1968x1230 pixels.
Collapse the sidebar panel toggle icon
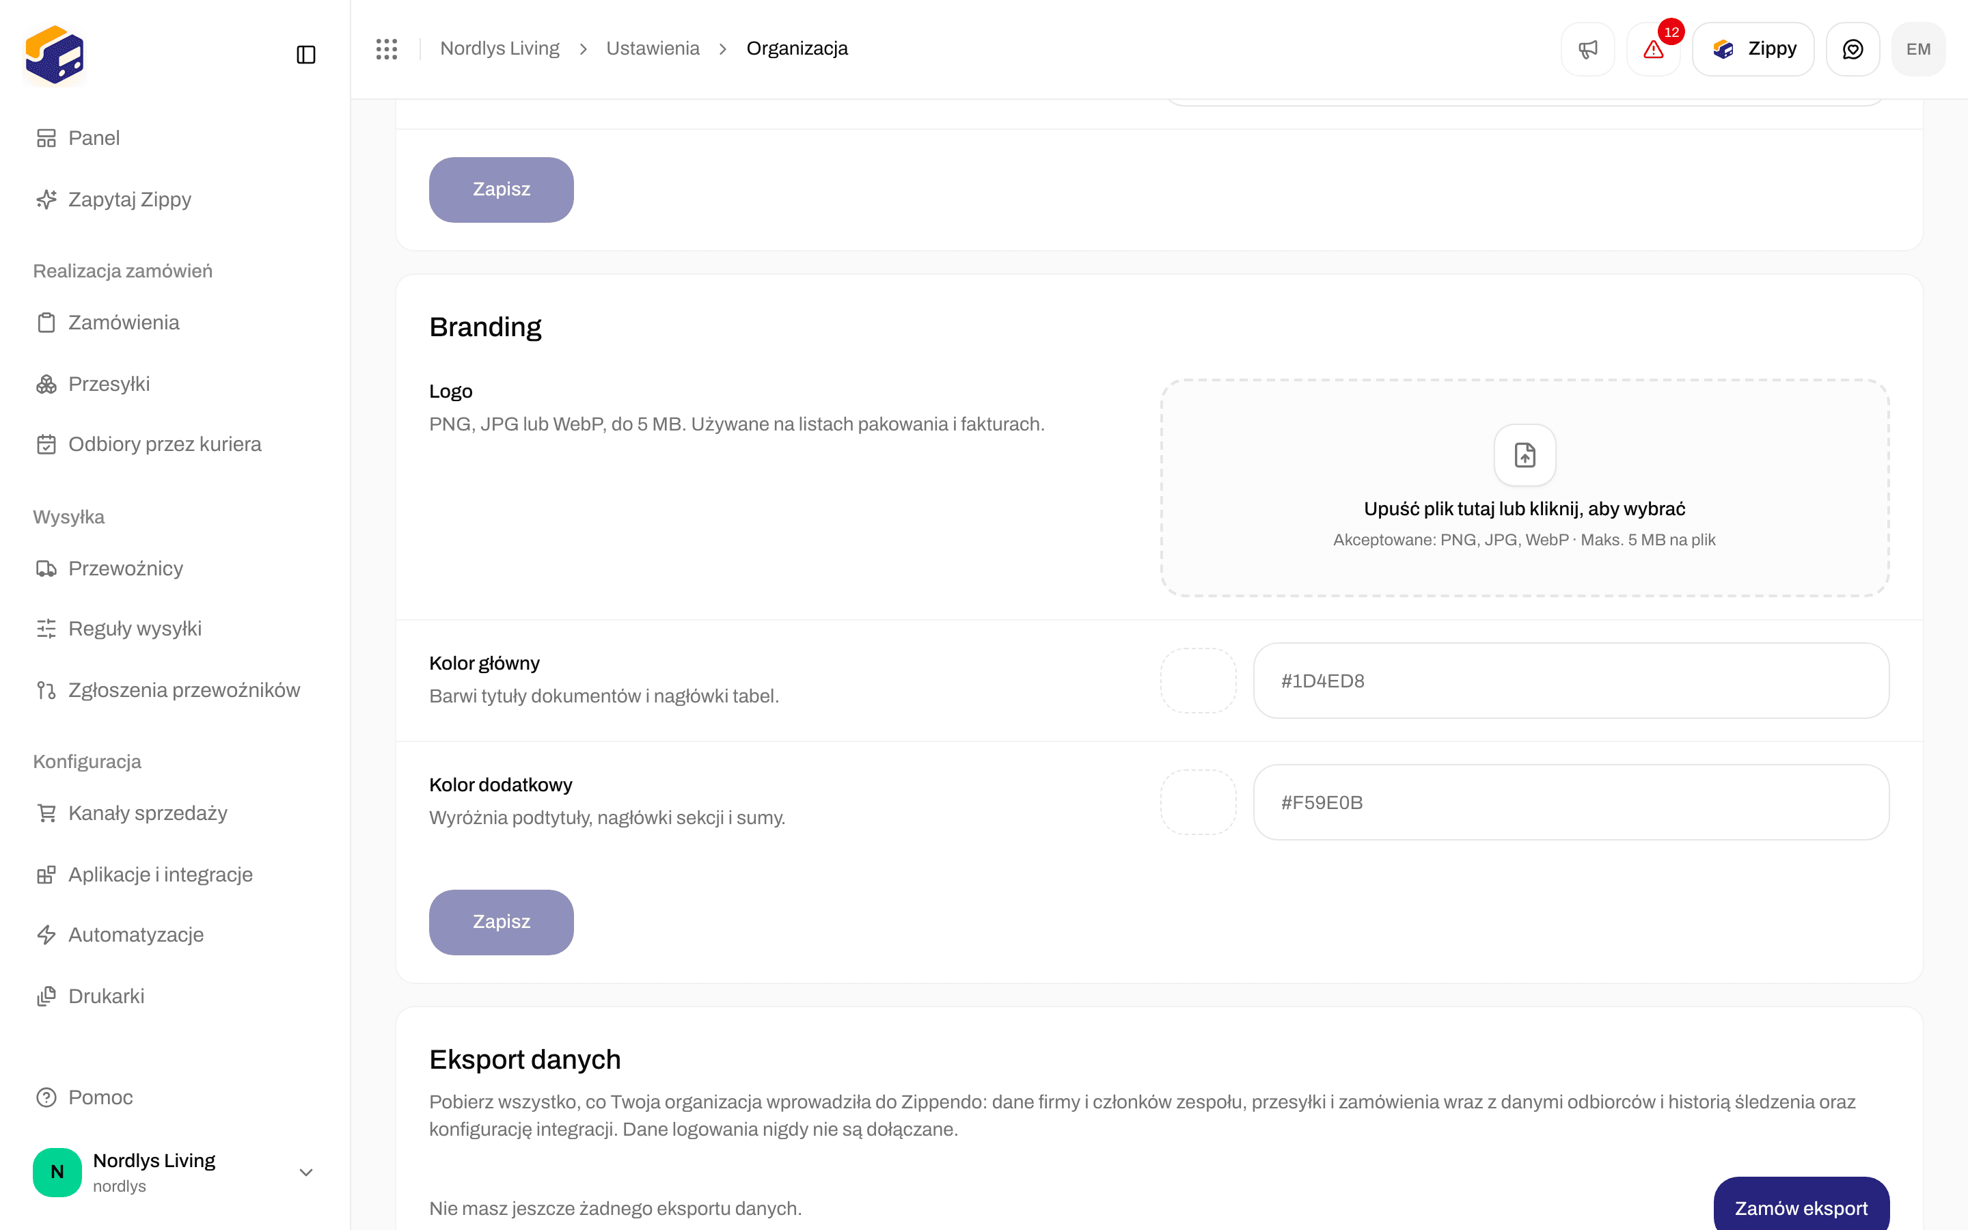coord(305,55)
